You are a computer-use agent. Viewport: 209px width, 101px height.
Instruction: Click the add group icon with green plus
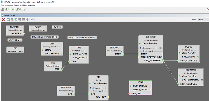point(8,20)
